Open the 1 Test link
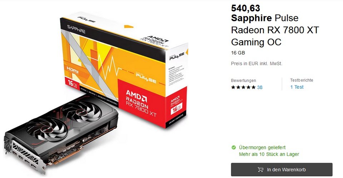This screenshot has height=178, width=343. coord(297,87)
